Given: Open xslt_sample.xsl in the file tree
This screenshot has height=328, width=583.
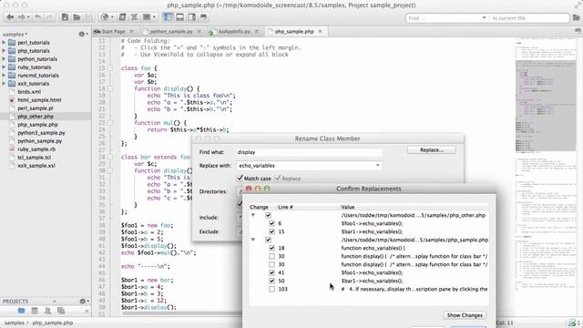Looking at the screenshot, I should tap(36, 166).
